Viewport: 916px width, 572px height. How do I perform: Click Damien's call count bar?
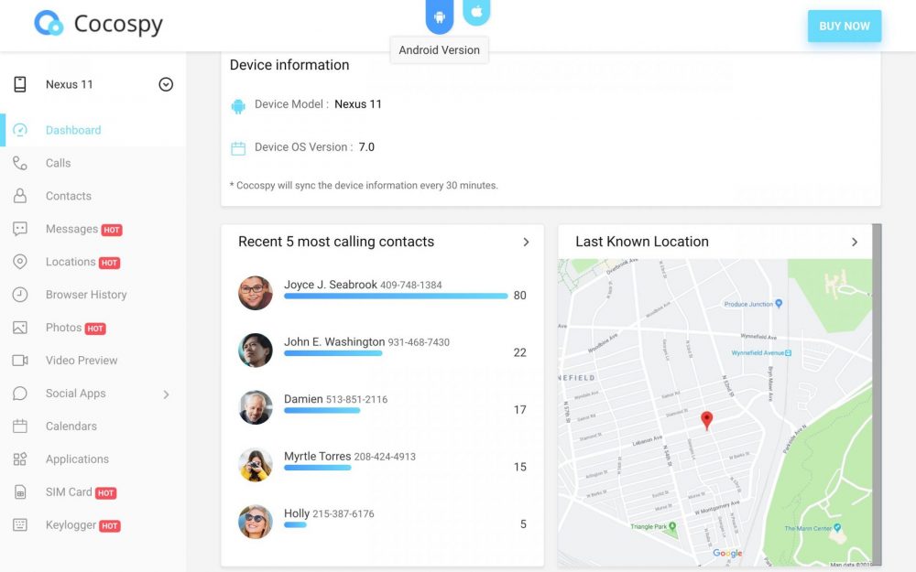pyautogui.click(x=322, y=410)
